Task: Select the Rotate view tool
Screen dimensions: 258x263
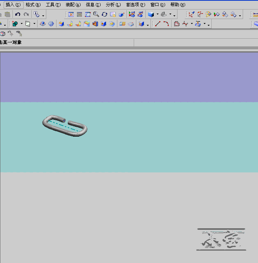Action: 105,15
